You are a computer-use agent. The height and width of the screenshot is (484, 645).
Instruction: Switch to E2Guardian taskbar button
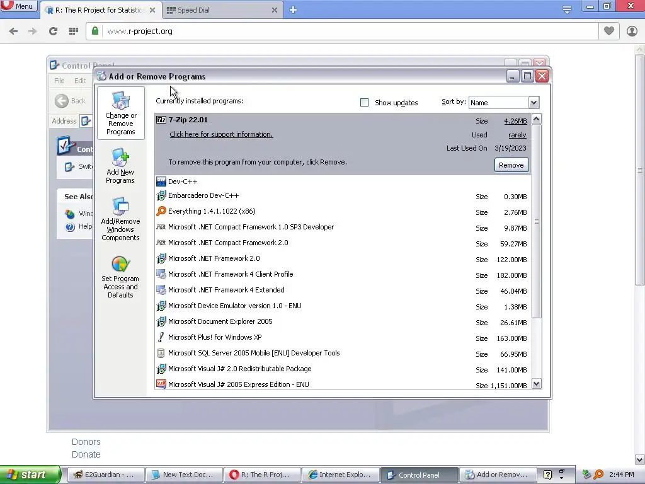[x=105, y=475]
